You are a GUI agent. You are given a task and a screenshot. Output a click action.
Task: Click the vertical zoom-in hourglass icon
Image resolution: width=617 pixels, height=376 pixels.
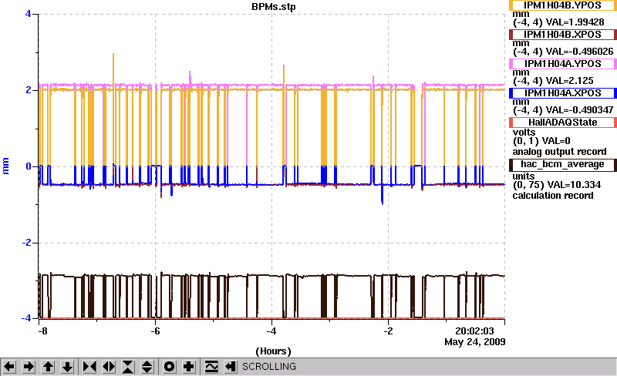point(128,367)
